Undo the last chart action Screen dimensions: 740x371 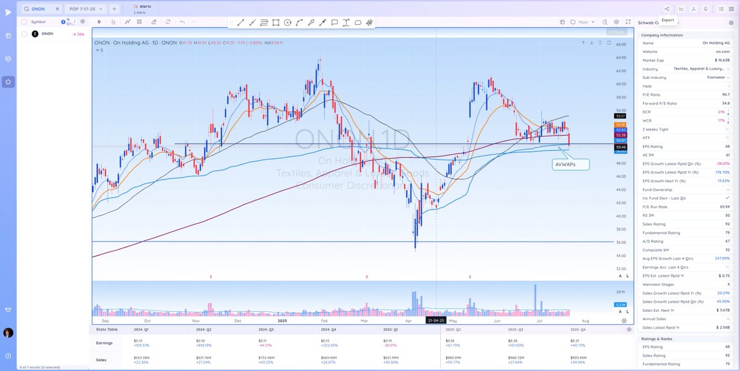pos(183,22)
